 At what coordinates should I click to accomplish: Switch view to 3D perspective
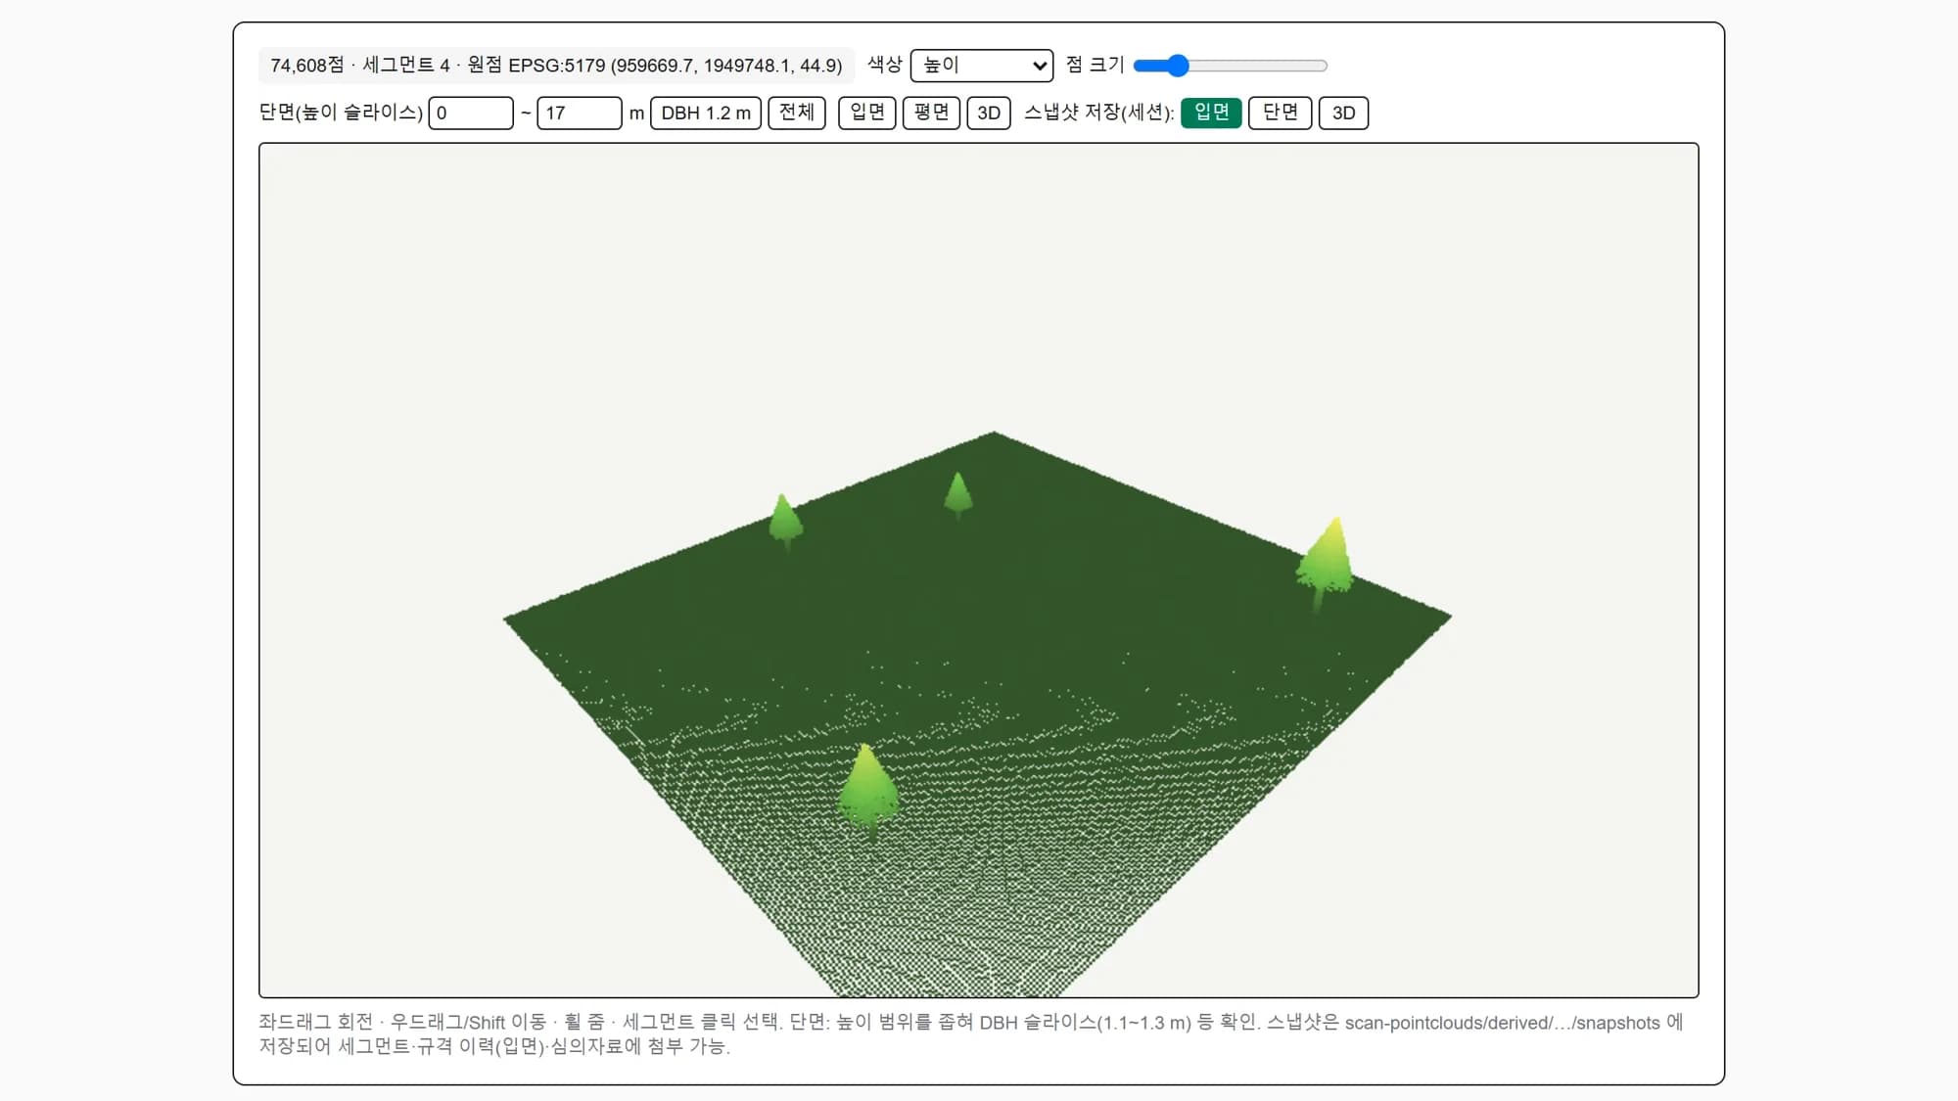point(989,113)
